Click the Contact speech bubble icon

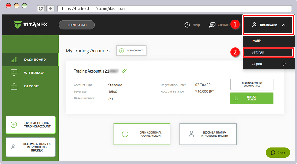(x=212, y=25)
